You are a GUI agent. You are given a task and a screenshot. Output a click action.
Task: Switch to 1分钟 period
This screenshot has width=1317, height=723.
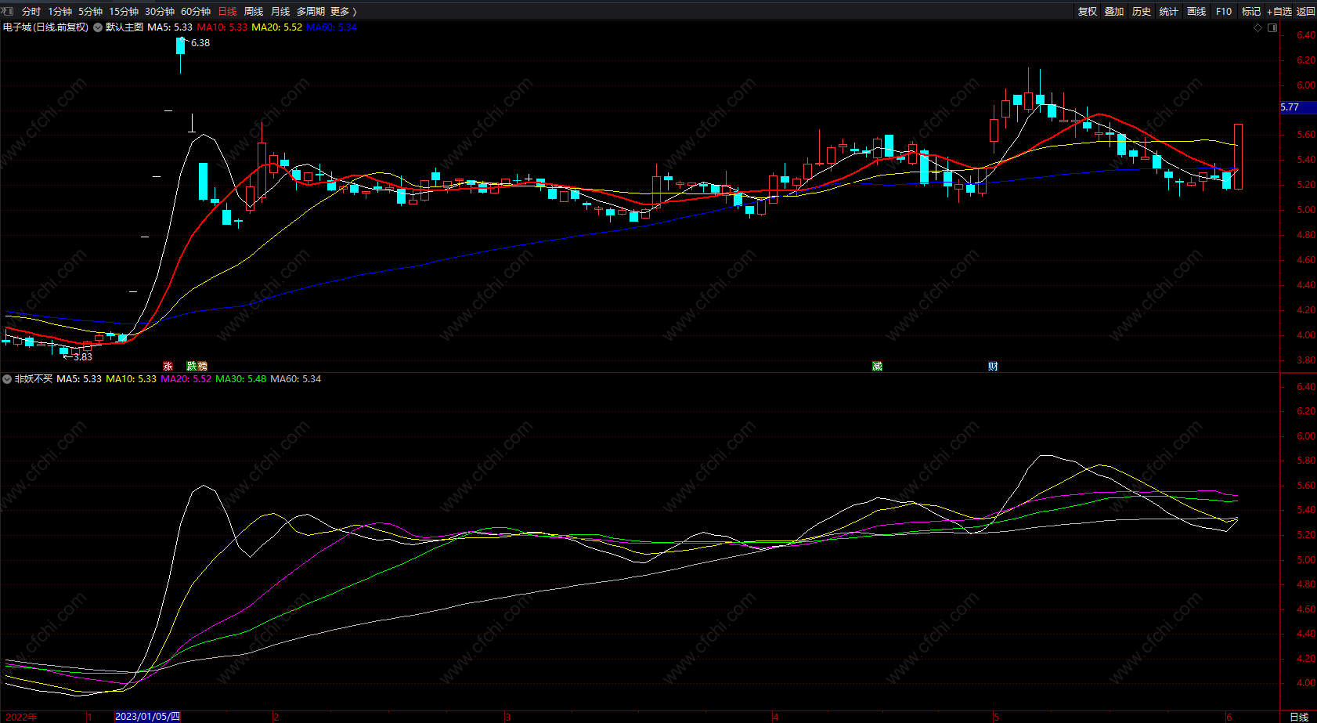pyautogui.click(x=60, y=12)
